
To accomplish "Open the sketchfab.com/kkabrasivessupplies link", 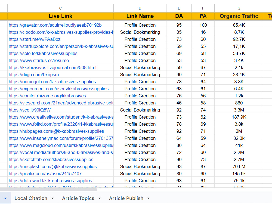I will [x=51, y=160].
